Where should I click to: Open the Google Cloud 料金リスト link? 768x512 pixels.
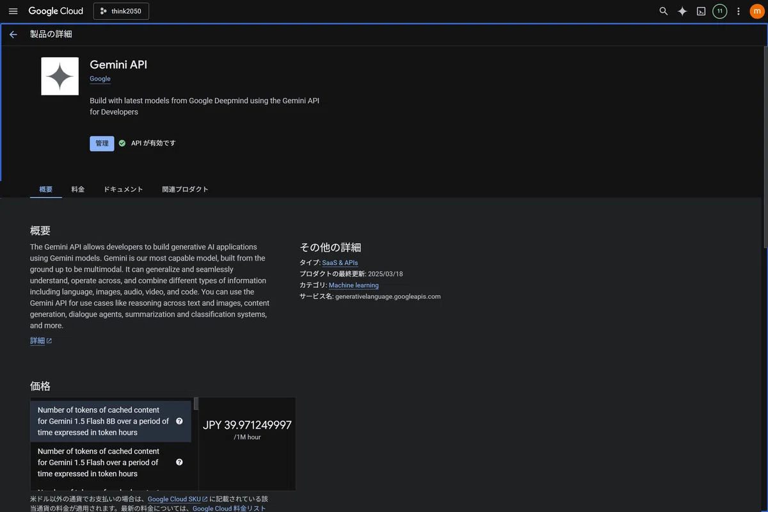point(229,508)
